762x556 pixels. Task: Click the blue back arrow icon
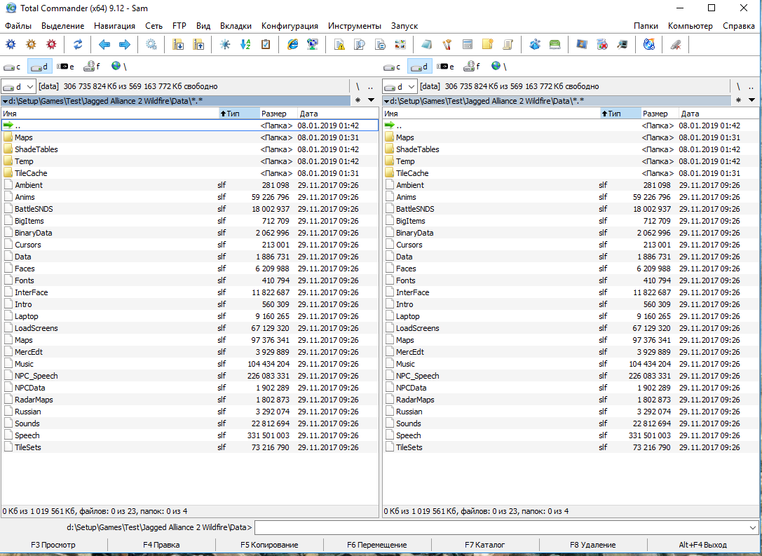[x=104, y=44]
